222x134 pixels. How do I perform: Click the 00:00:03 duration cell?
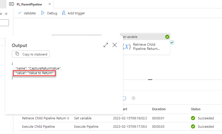pos(158,126)
